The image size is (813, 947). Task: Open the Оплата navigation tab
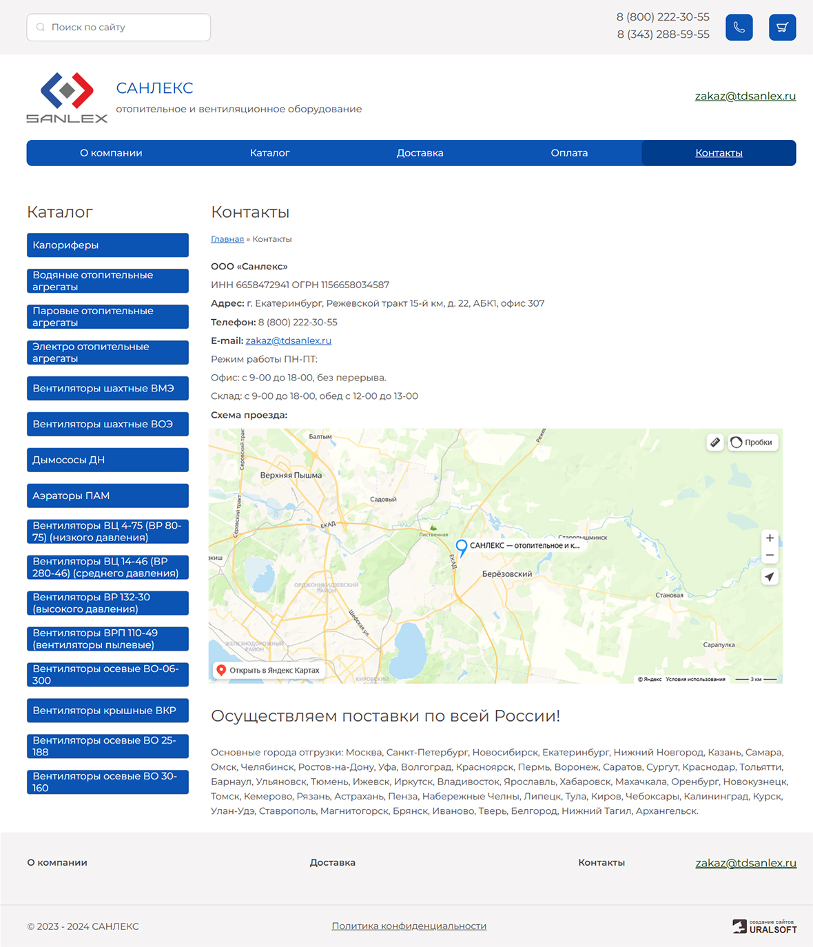[x=569, y=153]
